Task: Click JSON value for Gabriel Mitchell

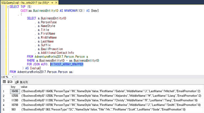Action: (x=111, y=91)
